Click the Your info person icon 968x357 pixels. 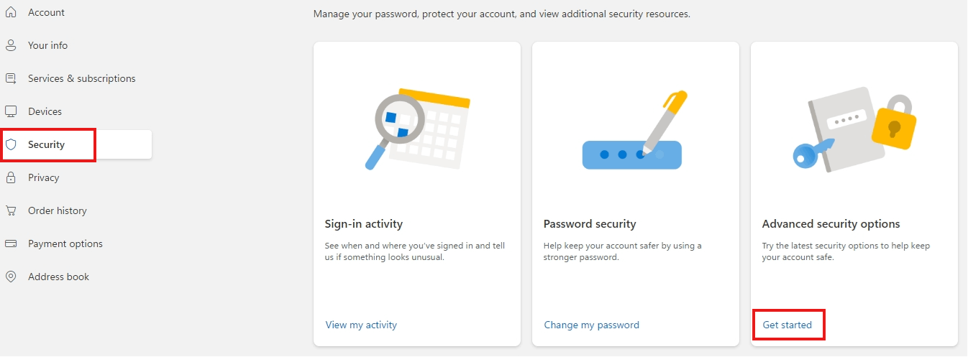(x=11, y=45)
